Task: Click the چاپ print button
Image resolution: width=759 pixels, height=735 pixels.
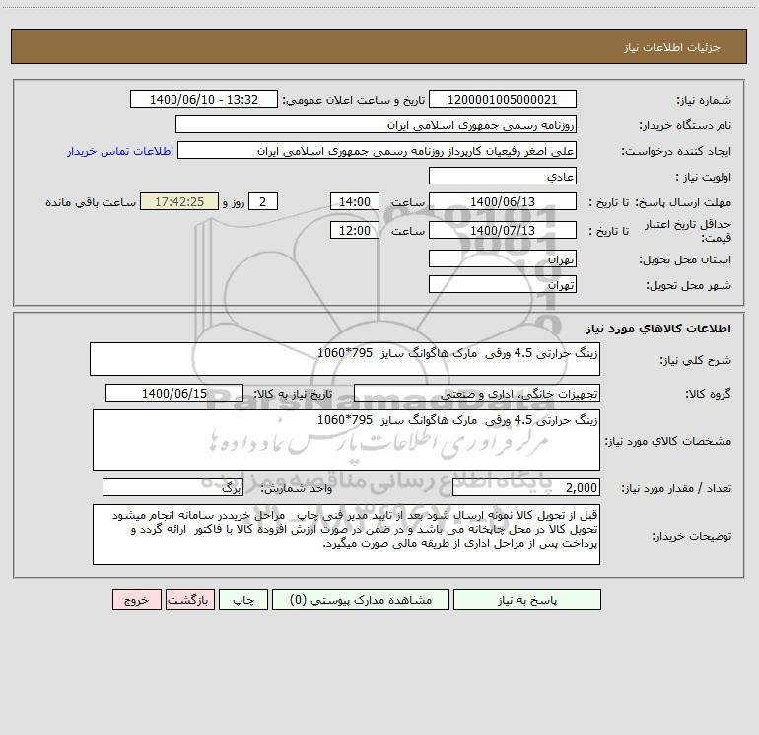Action: (x=243, y=600)
